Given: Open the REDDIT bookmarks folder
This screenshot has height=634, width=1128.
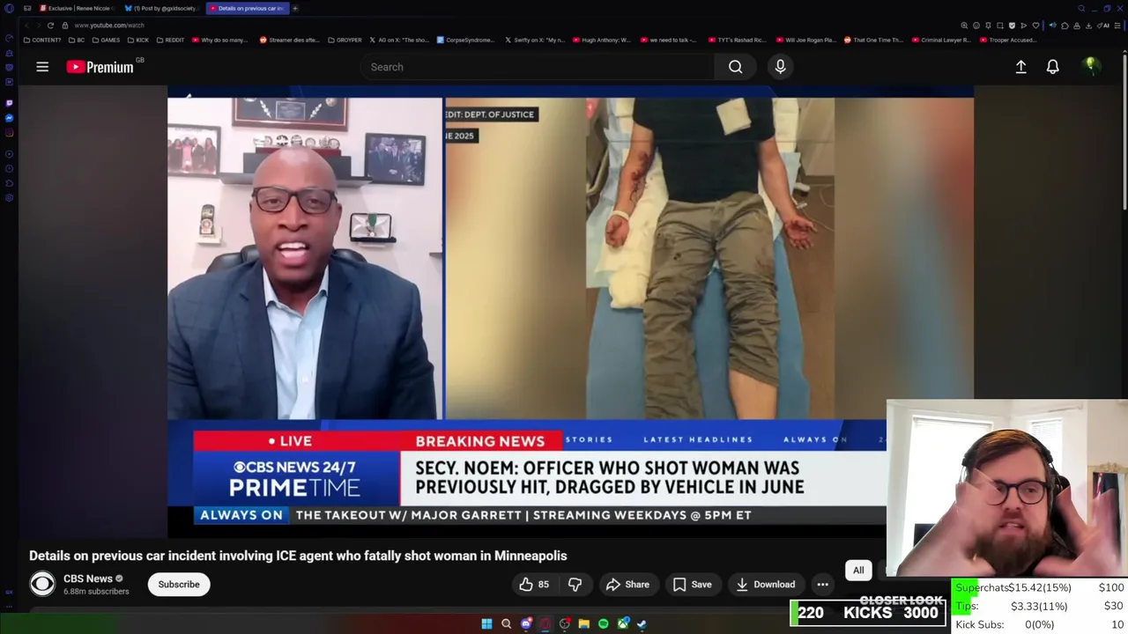Looking at the screenshot, I should (x=170, y=40).
